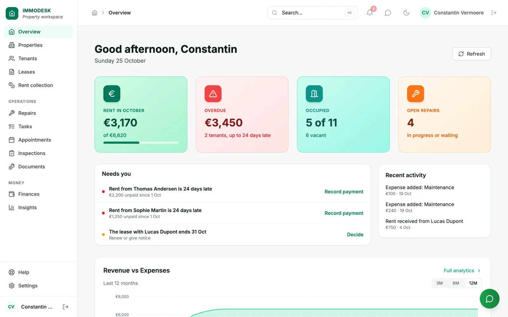This screenshot has height=317, width=508.
Task: Click the euro Rent in October icon
Action: pos(112,94)
